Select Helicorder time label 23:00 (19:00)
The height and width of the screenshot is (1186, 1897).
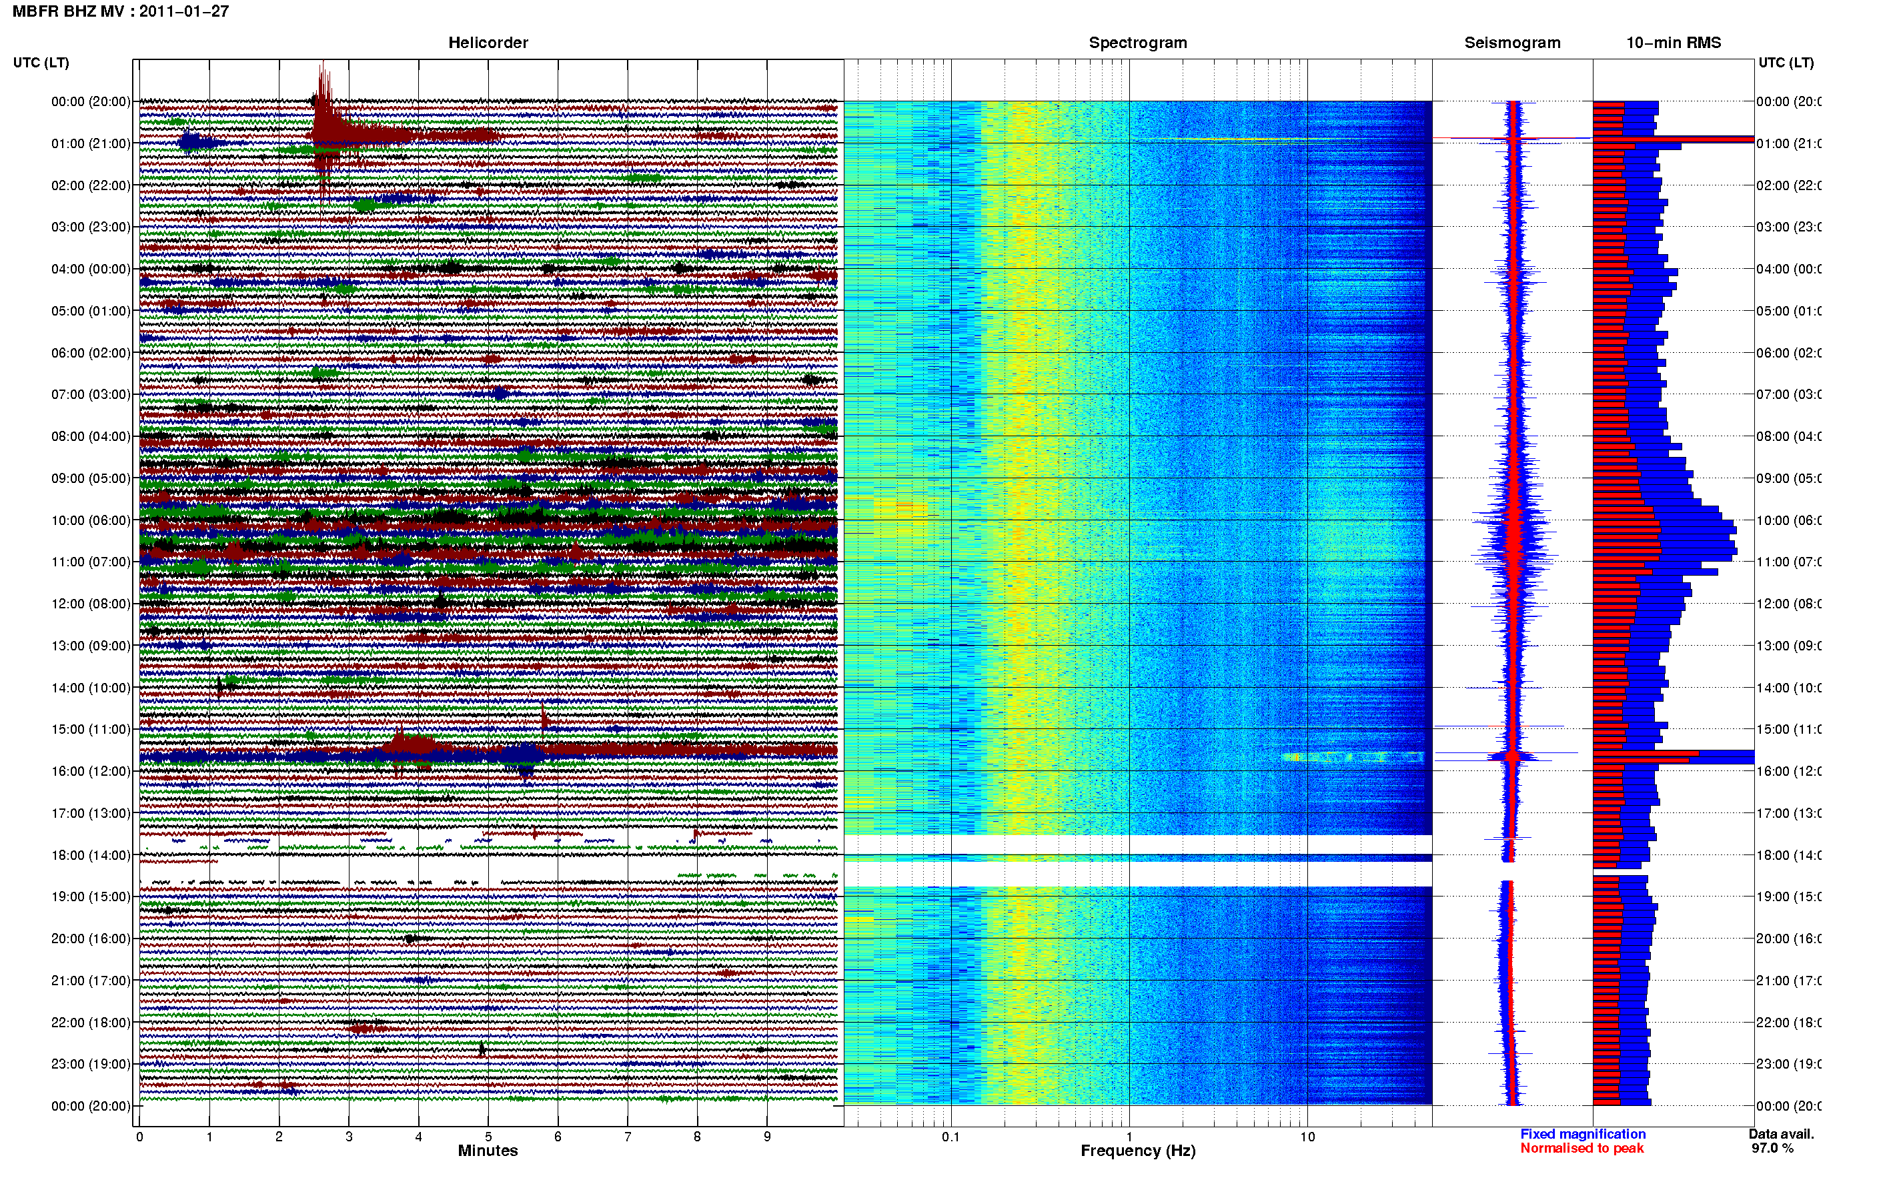click(91, 1065)
